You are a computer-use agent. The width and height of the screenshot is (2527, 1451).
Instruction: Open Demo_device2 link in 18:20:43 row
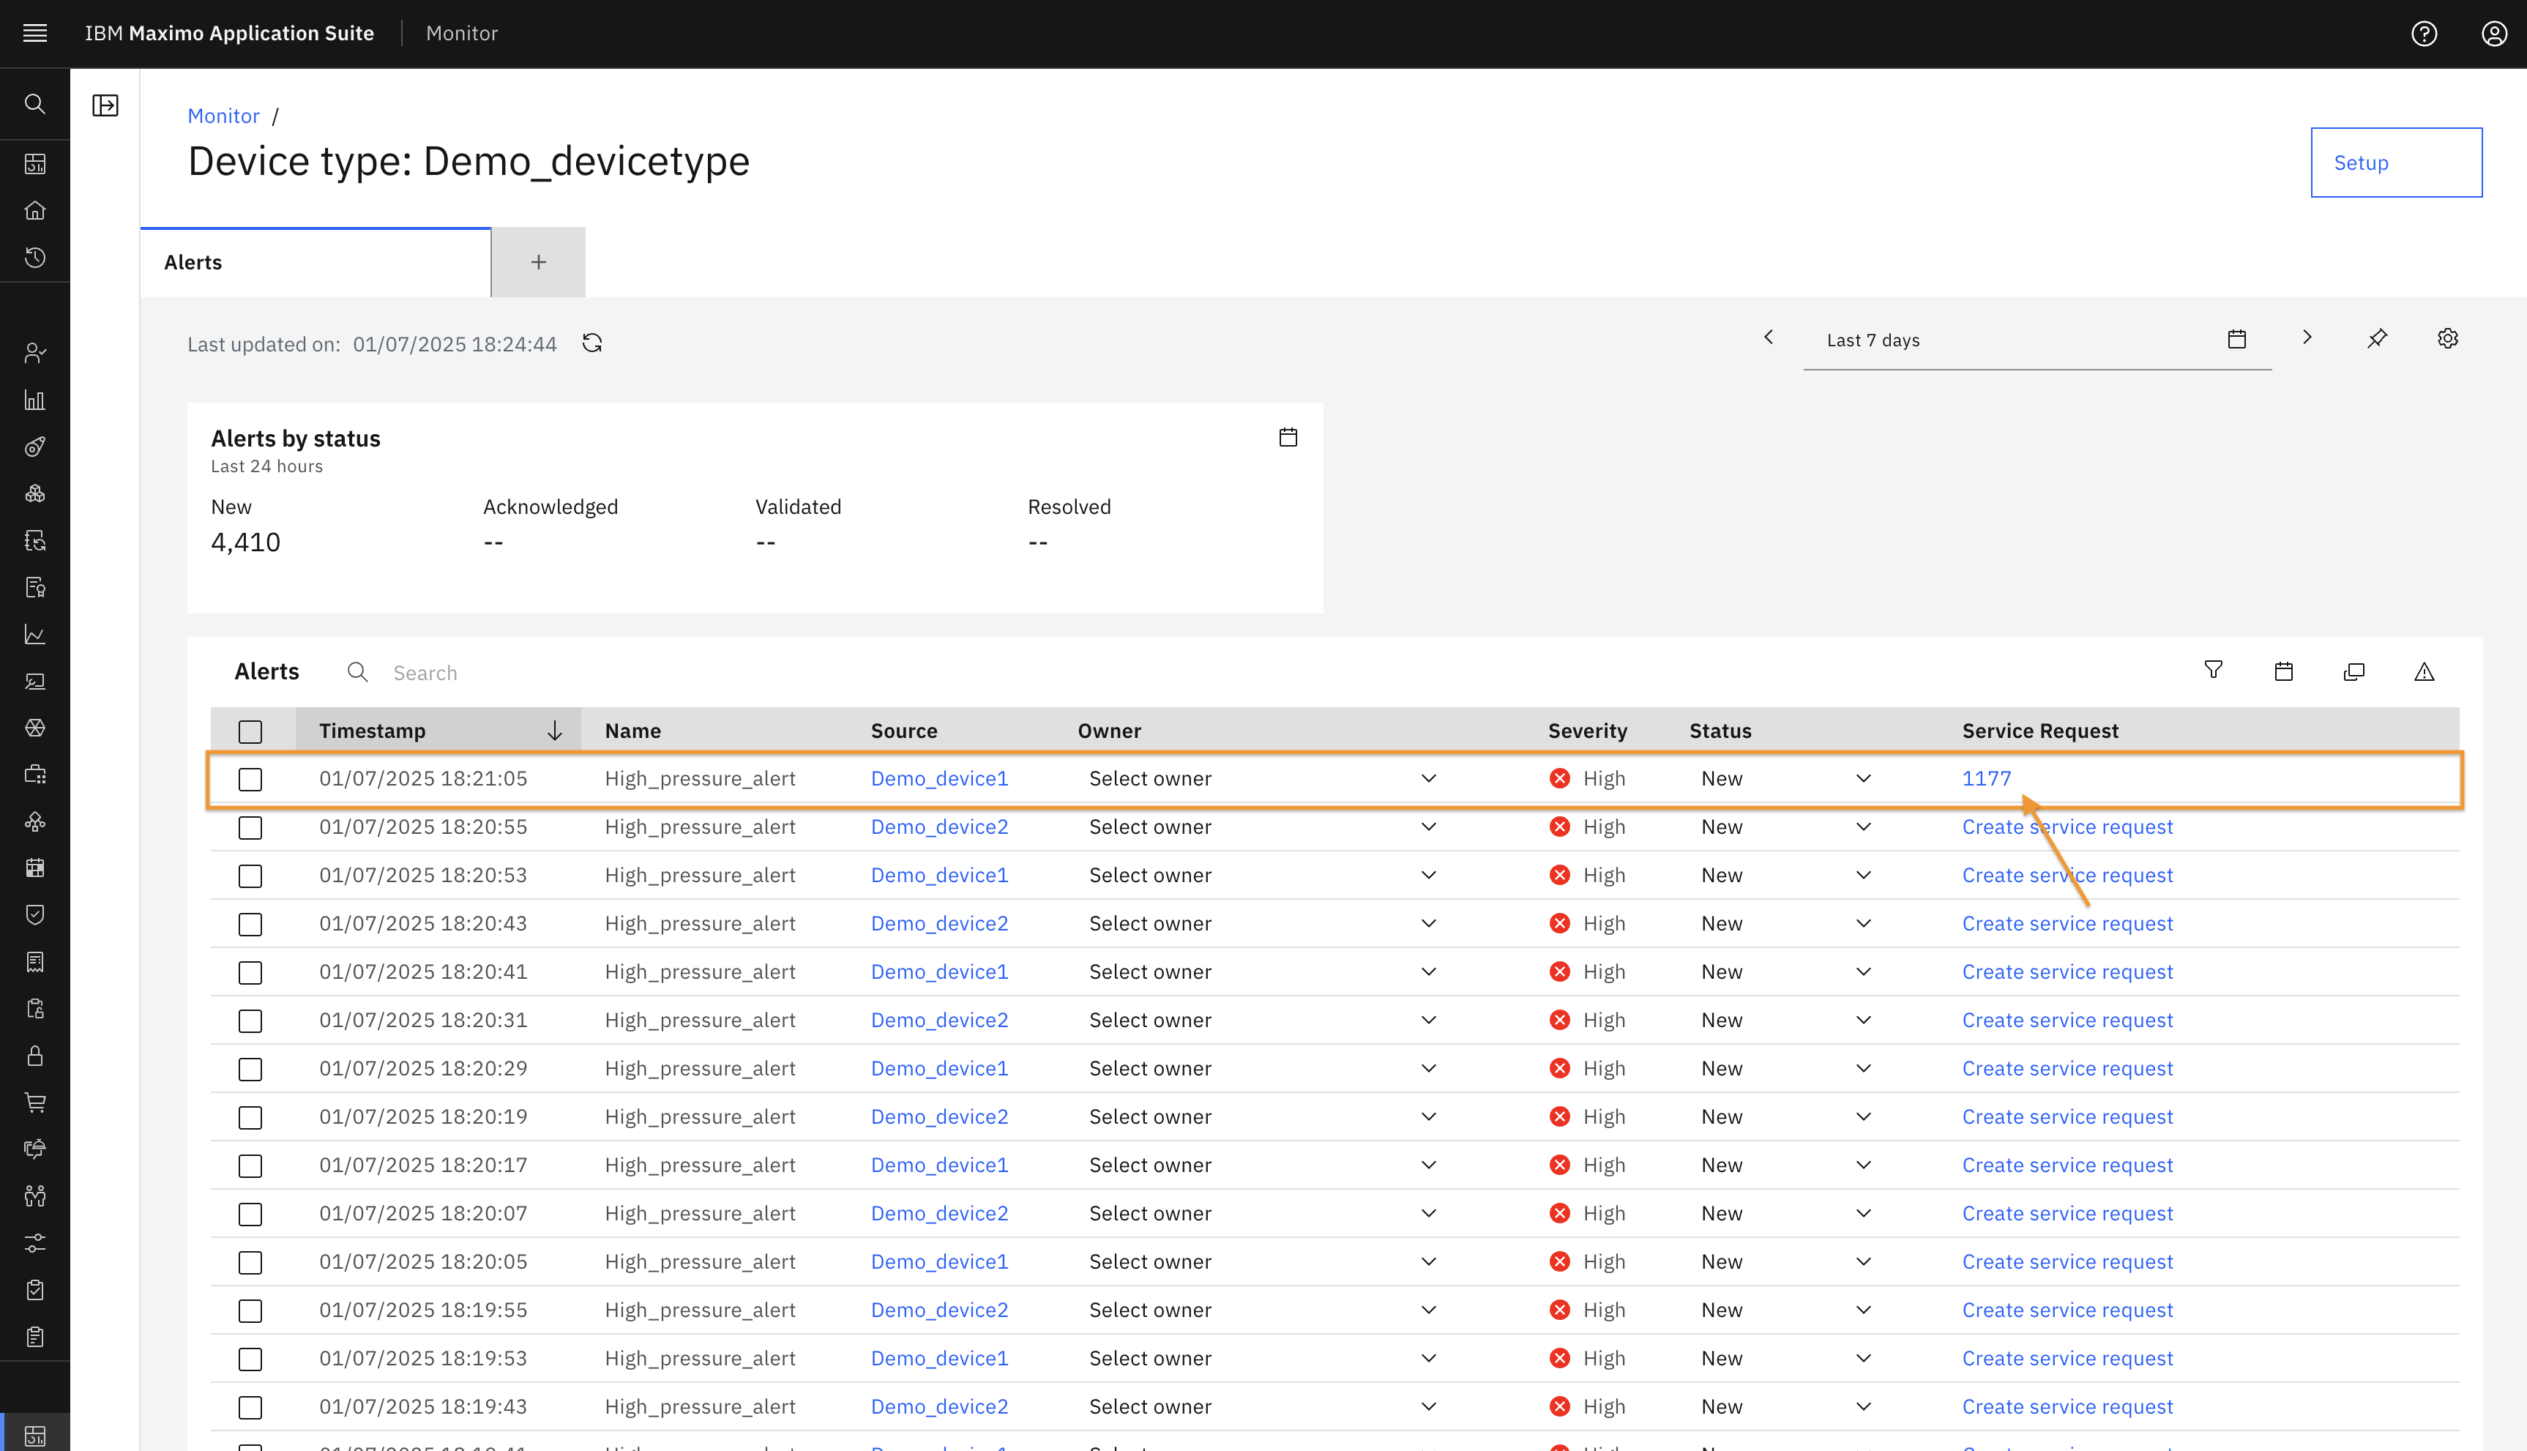[940, 924]
